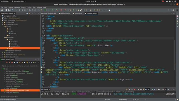The height and width of the screenshot is (101, 179).
Task: Select mongodb_1 in Boot Dashboard
Action: tap(13, 86)
